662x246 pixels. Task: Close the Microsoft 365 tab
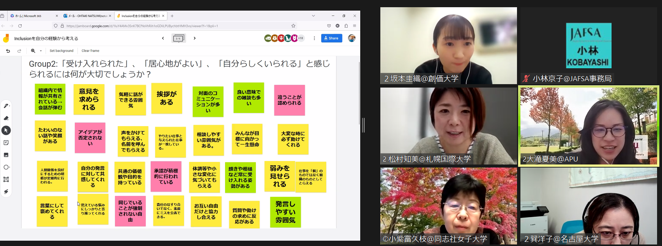[x=57, y=16]
